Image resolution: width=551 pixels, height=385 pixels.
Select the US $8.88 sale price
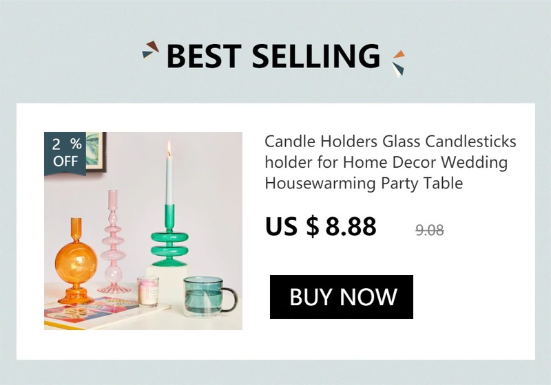click(320, 226)
